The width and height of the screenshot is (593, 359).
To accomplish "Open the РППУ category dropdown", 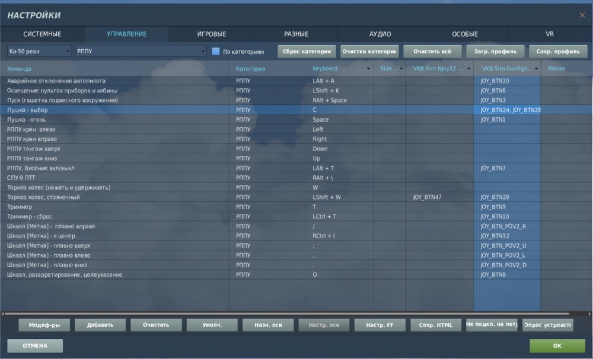I will point(141,51).
